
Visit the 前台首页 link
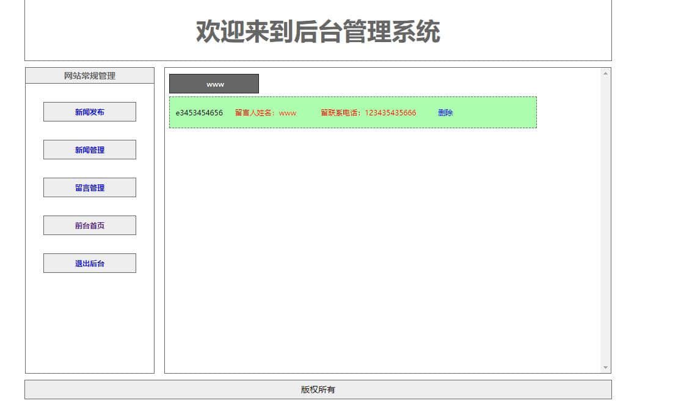pyautogui.click(x=90, y=225)
